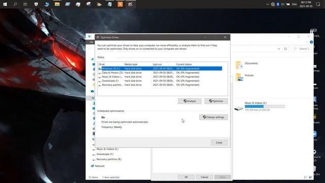Switch to details view in status bar
This screenshot has width=325, height=183.
pyautogui.click(x=306, y=177)
